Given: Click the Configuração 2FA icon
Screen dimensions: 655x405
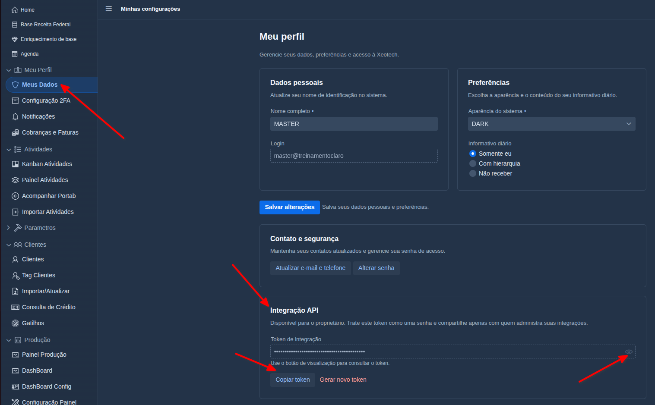Looking at the screenshot, I should [15, 100].
